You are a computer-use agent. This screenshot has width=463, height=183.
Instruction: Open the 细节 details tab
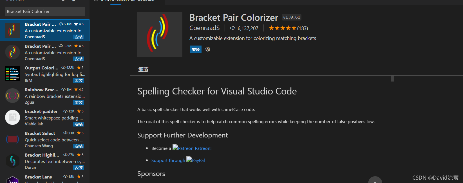click(x=143, y=69)
